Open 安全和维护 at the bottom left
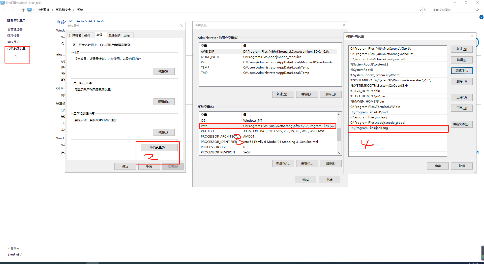 click(x=15, y=255)
